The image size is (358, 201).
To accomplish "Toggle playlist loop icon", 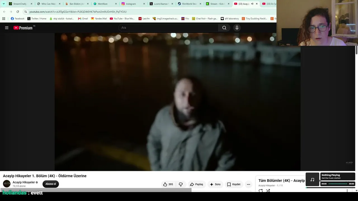I will [261, 191].
